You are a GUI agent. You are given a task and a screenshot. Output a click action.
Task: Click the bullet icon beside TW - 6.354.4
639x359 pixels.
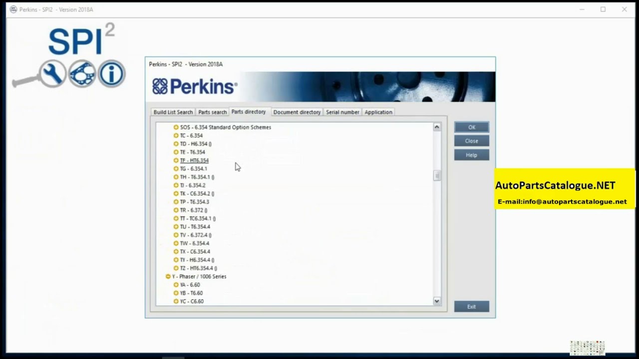(176, 243)
